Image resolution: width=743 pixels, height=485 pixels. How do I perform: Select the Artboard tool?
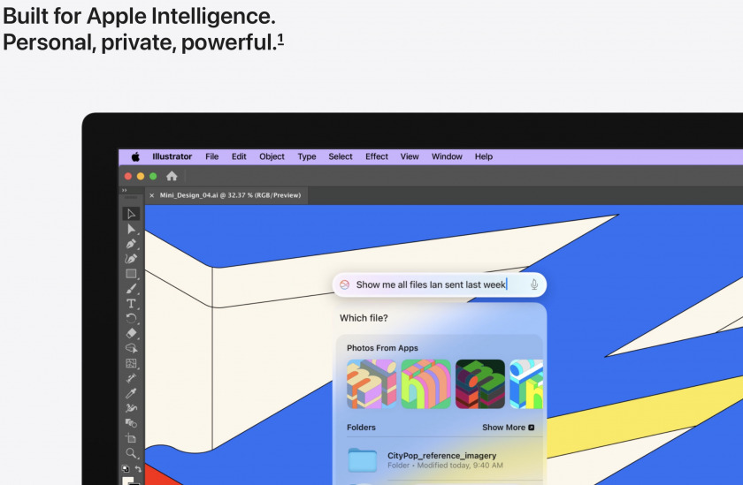tap(131, 438)
